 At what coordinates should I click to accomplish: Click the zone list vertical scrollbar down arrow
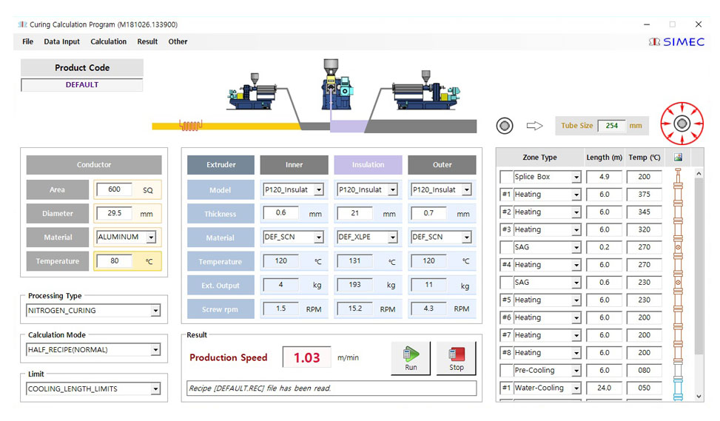pyautogui.click(x=699, y=397)
